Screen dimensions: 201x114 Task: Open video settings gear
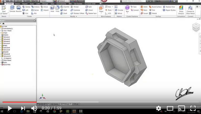(x=158, y=108)
